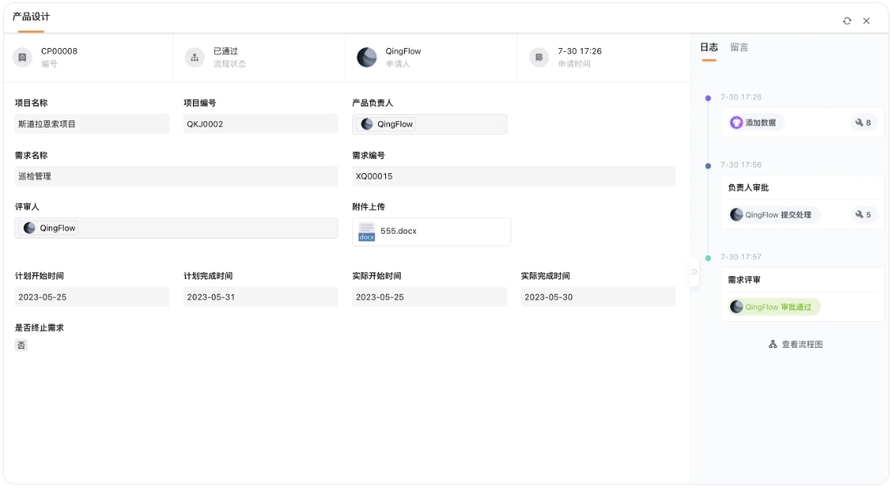Click the 流程状态 workflow status icon
The width and height of the screenshot is (894, 491).
coord(195,56)
